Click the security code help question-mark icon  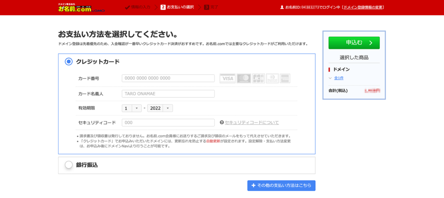[x=222, y=122]
